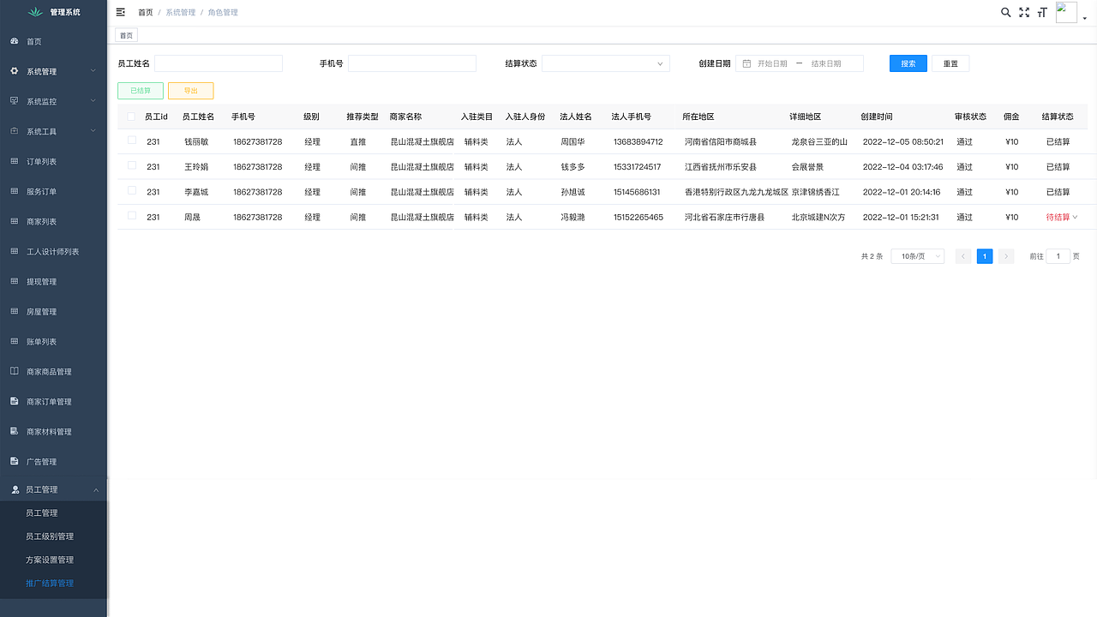Image resolution: width=1097 pixels, height=617 pixels.
Task: Open 推广结算管理 submenu item
Action: (50, 583)
